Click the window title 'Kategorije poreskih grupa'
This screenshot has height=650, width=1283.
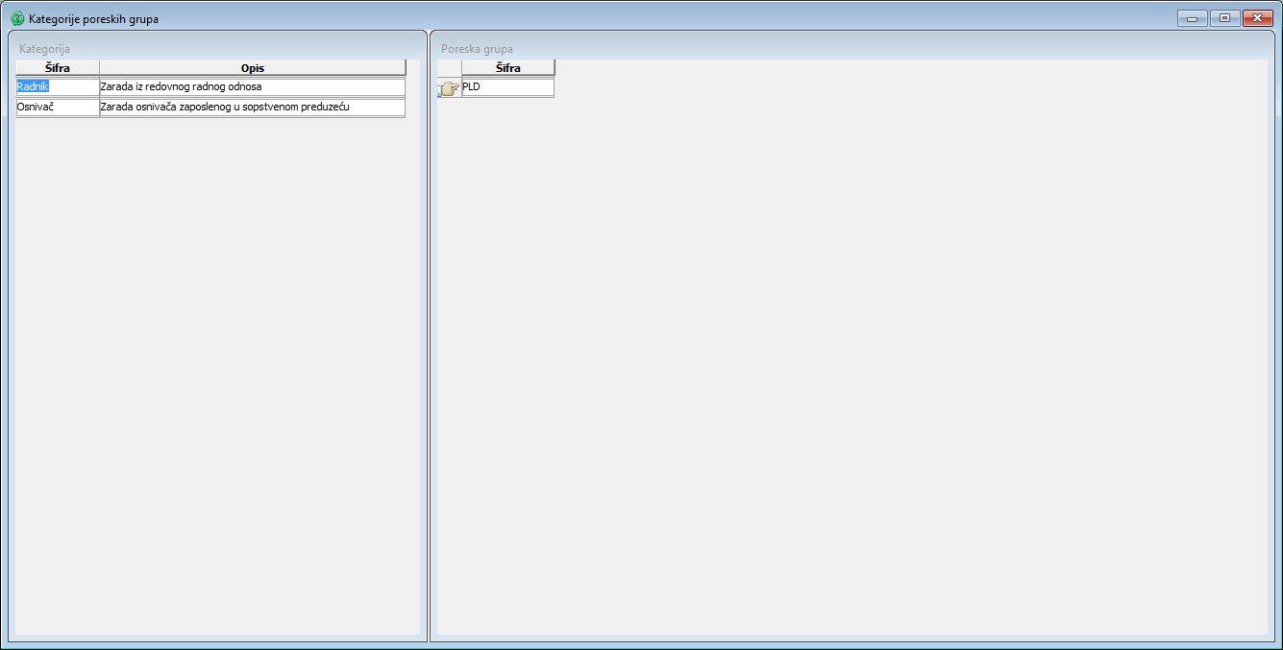point(93,19)
